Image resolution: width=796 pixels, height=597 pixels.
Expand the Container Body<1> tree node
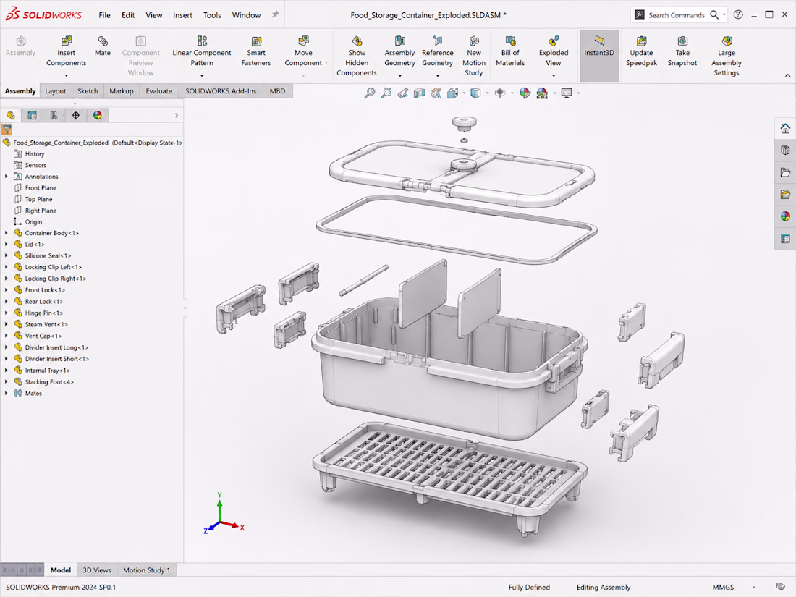pyautogui.click(x=6, y=233)
